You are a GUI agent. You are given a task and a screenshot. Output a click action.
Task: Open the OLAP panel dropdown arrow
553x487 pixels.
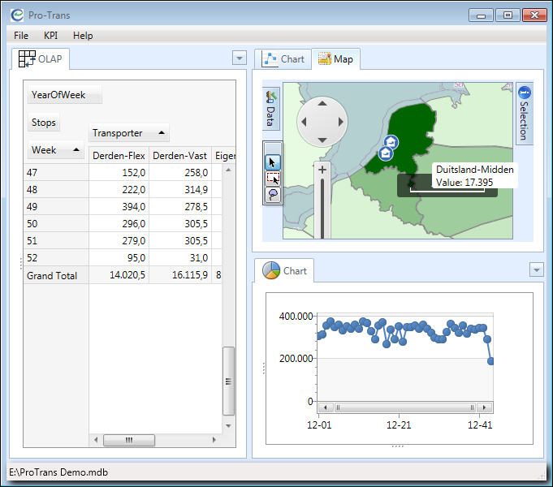(239, 58)
